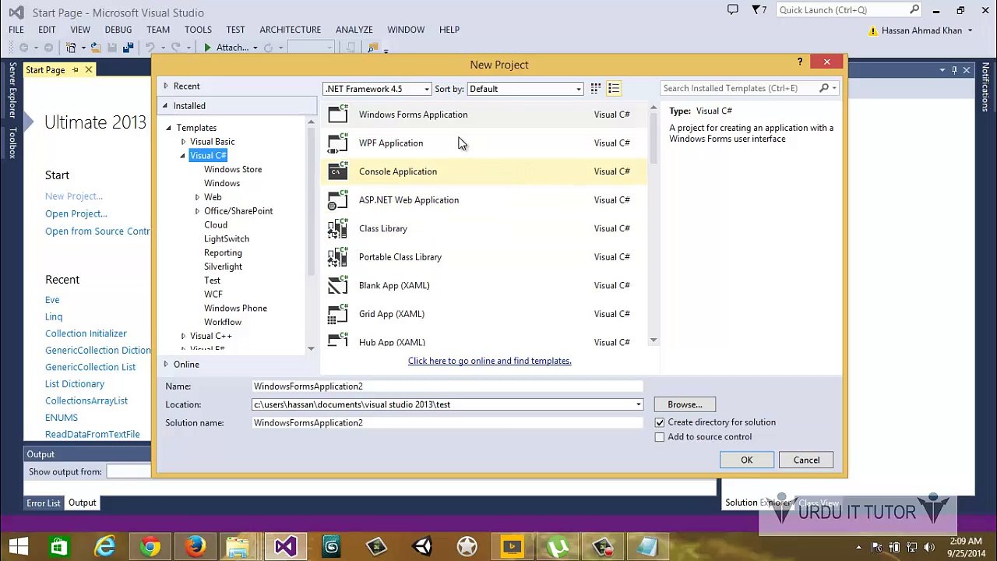Switch templates to small icons view
The image size is (997, 561).
[x=595, y=89]
